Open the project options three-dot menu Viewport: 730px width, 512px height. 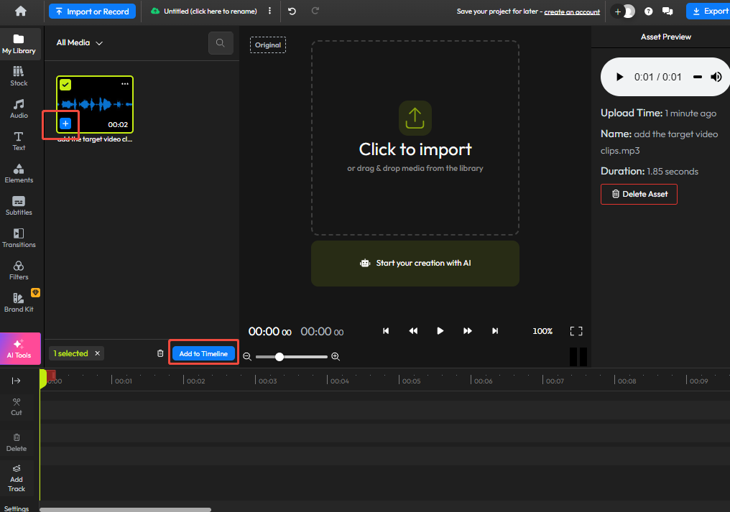coord(269,11)
